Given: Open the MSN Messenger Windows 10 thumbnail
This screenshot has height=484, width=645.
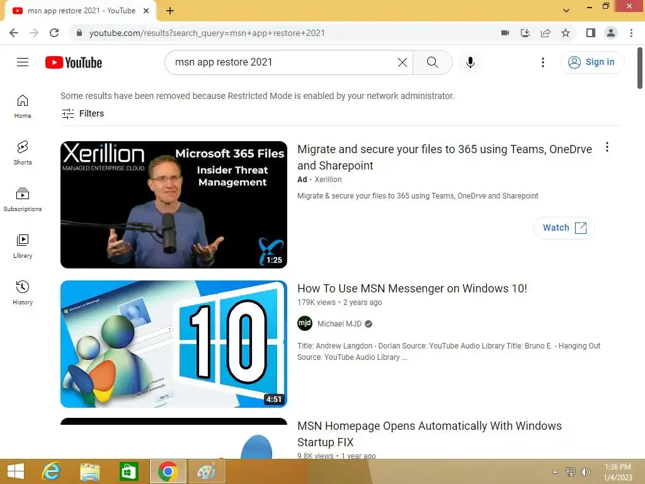Looking at the screenshot, I should coord(174,344).
